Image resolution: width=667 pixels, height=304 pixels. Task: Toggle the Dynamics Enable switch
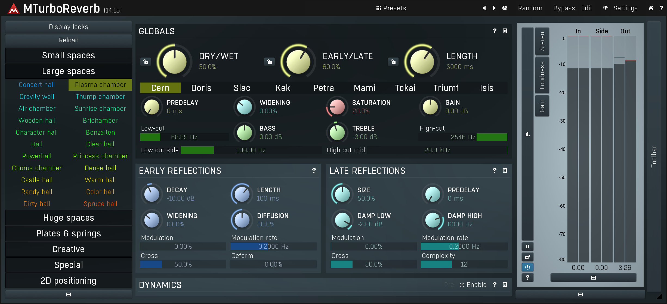pos(473,285)
